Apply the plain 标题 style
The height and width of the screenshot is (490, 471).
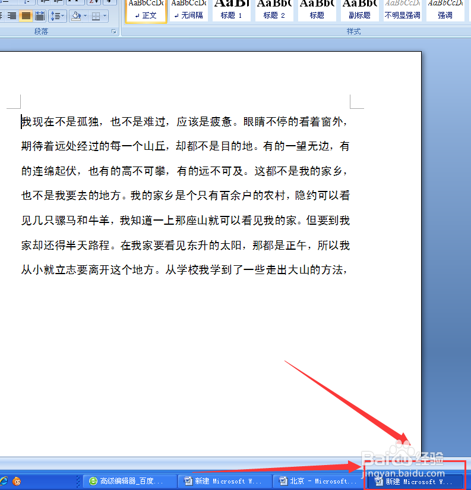[317, 11]
